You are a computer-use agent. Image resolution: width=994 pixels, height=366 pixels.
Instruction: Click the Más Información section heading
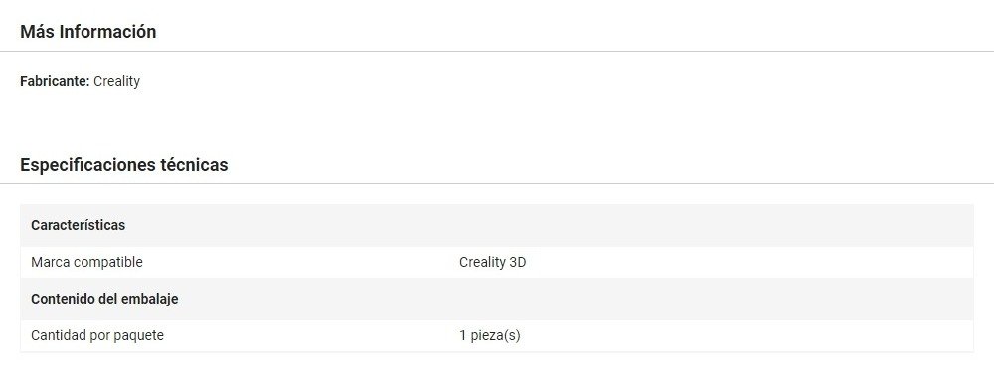click(88, 32)
